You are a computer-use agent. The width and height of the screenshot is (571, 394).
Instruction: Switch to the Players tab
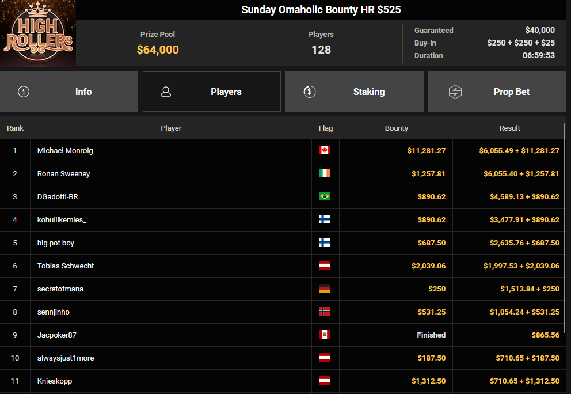point(212,92)
